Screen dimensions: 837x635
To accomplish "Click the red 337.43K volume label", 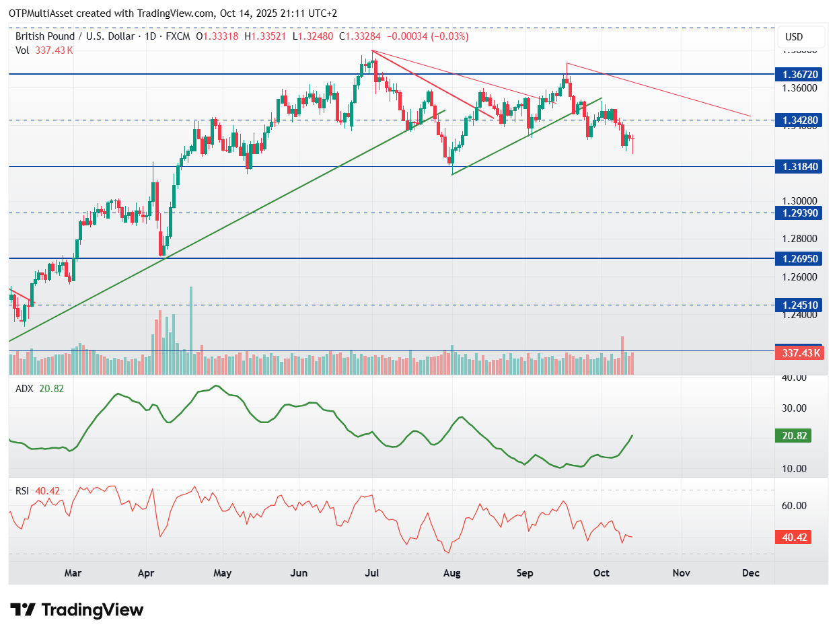I will 799,352.
